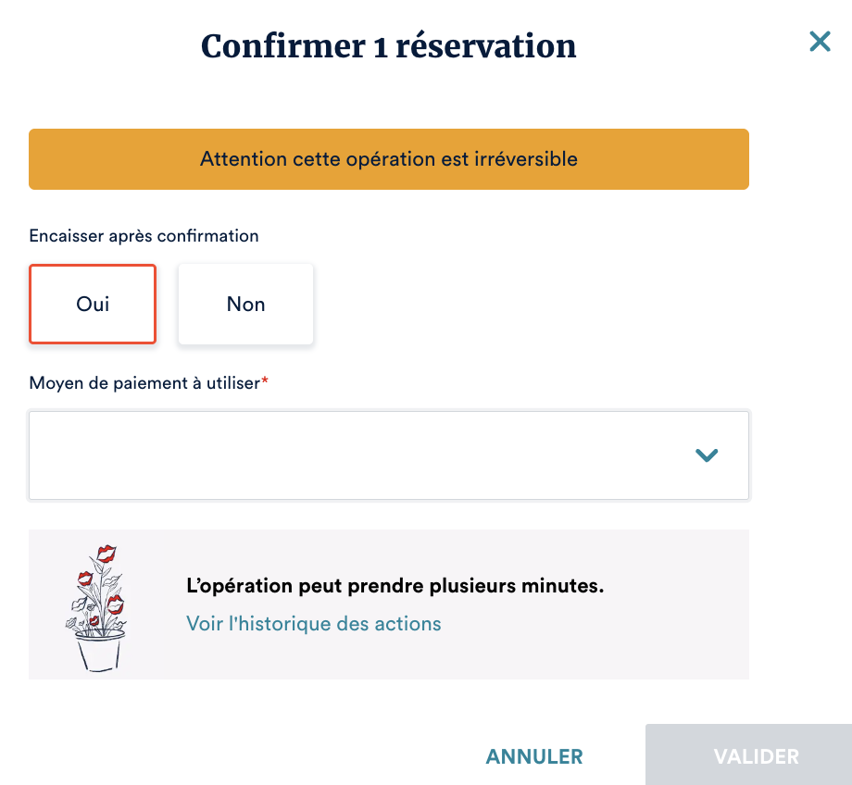Click the "Encaisser après confirmation" label

pos(144,236)
